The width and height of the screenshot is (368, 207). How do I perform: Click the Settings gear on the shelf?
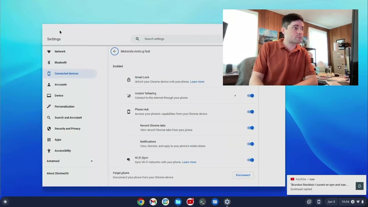click(227, 202)
